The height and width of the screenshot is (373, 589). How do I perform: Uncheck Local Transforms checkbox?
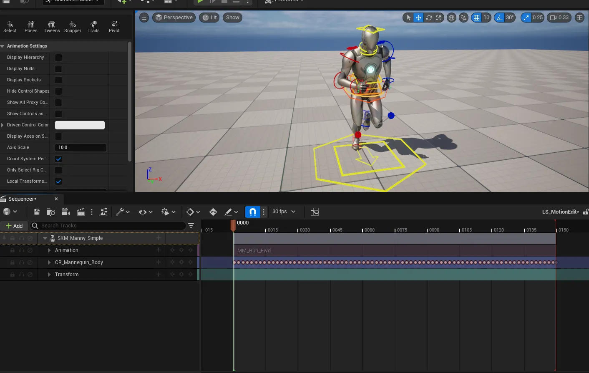click(58, 181)
